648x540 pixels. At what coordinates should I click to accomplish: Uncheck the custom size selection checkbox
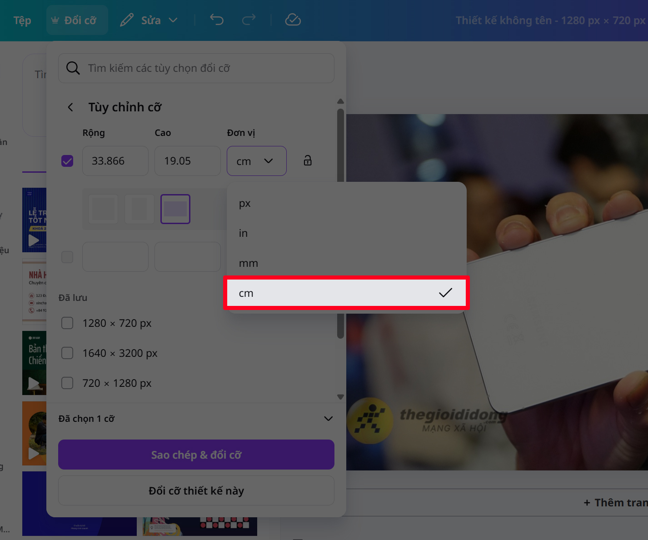pos(67,160)
